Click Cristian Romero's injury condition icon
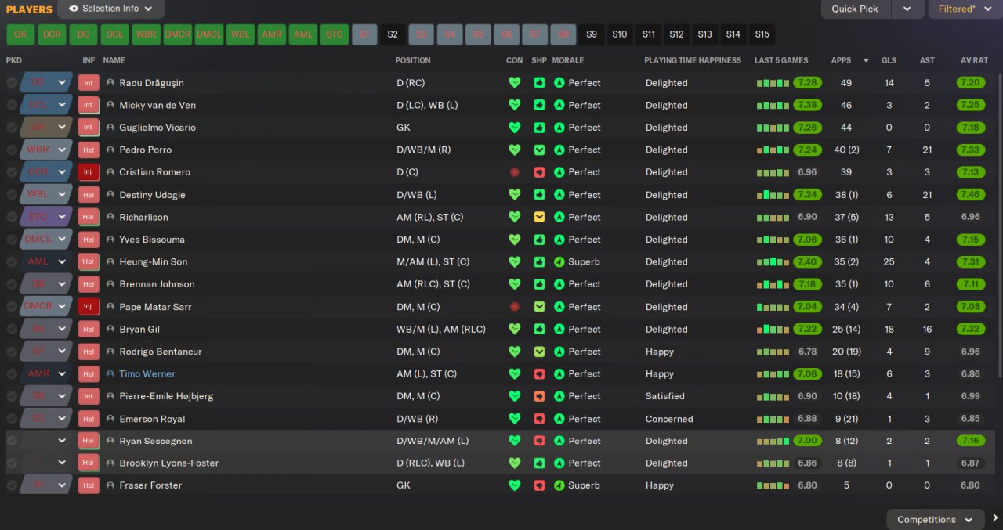This screenshot has width=1003, height=530. pyautogui.click(x=515, y=172)
